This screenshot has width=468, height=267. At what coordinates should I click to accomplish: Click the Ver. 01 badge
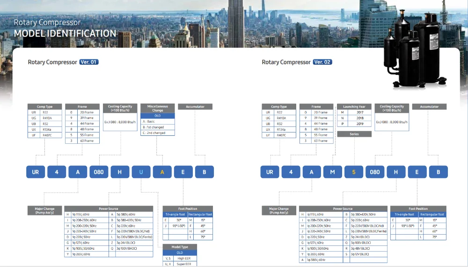point(89,62)
